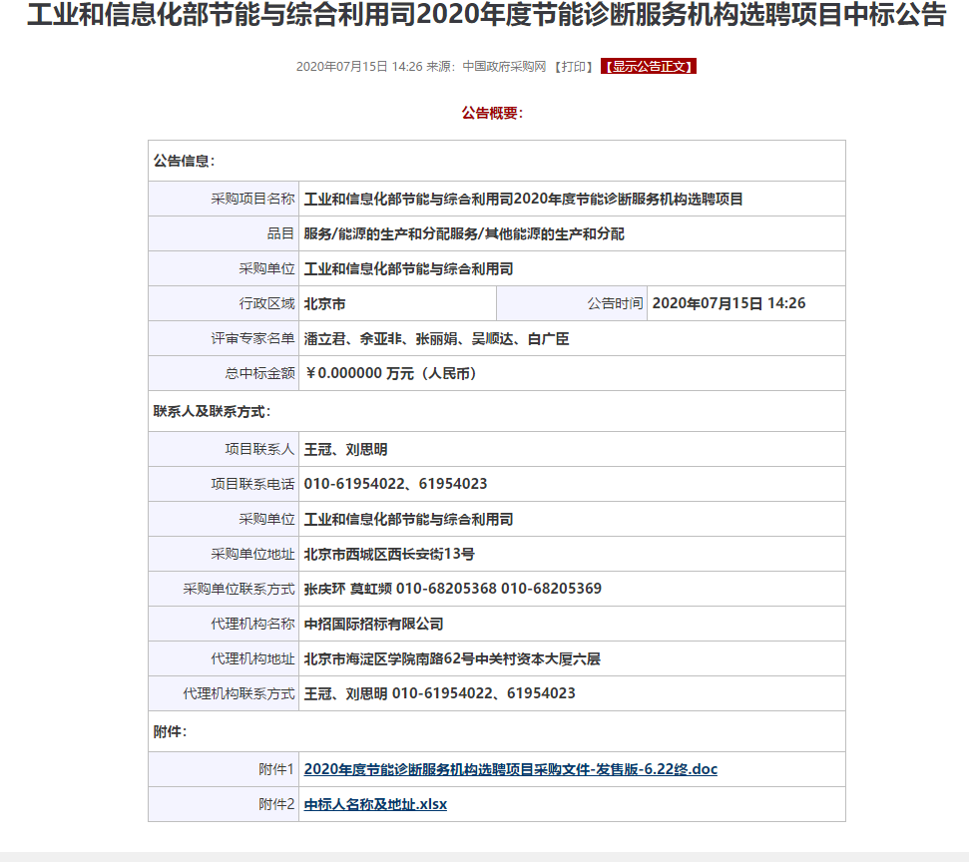Click the 打印 print link
The width and height of the screenshot is (969, 862).
tap(573, 67)
